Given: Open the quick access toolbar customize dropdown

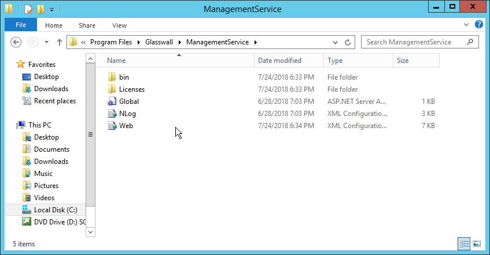Looking at the screenshot, I should [x=51, y=9].
